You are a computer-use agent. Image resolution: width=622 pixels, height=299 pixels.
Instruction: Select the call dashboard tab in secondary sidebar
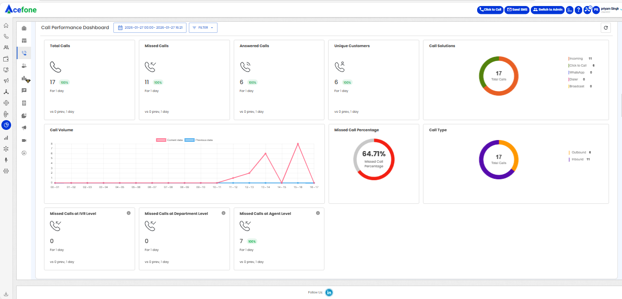point(24,53)
